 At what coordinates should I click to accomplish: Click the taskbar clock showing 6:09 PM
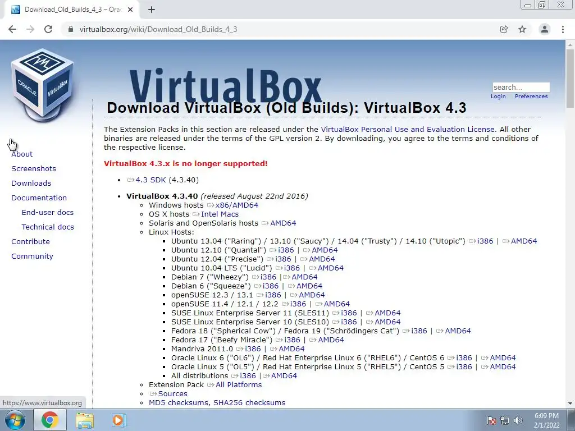(x=546, y=420)
